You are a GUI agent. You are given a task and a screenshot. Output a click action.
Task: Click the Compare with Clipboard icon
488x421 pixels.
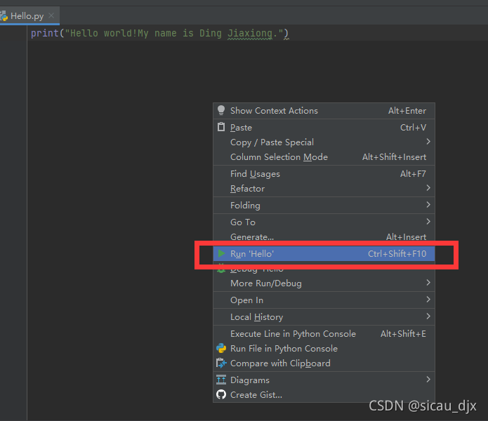(x=221, y=363)
